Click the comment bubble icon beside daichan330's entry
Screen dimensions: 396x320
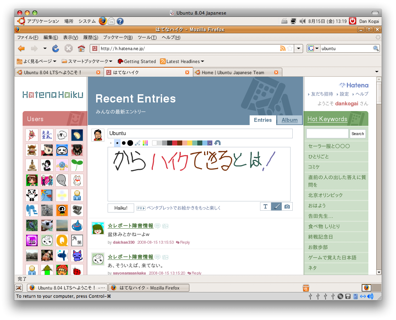point(157,226)
